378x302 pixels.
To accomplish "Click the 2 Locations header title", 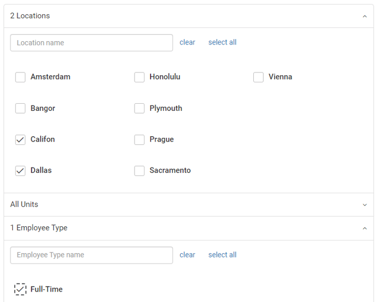I will tap(30, 16).
